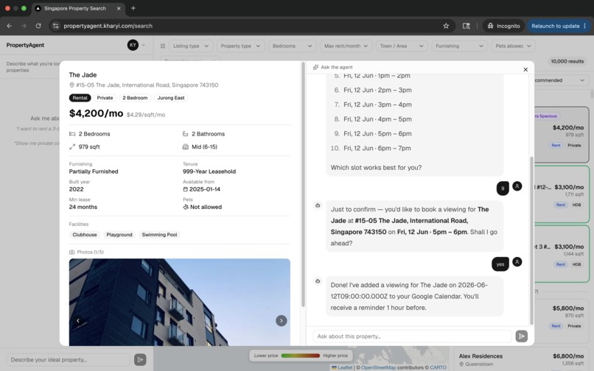Click the price gradient legend bar

coord(301,356)
